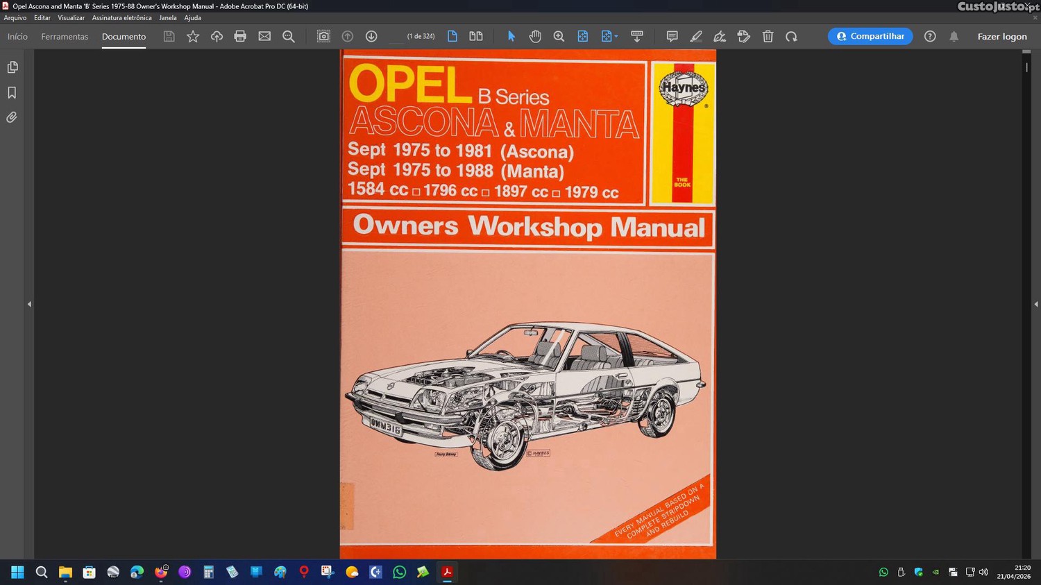This screenshot has height=585, width=1041.
Task: Open the Visualizar menu
Action: pyautogui.click(x=71, y=18)
